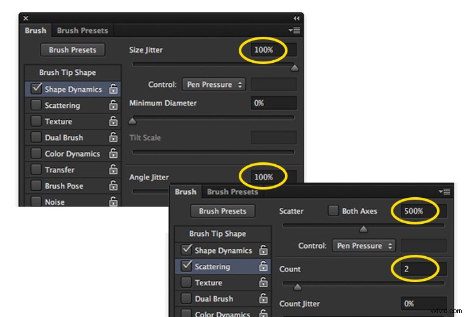Click the Brush Pose lock icon in upper panel
The image size is (475, 317).
[113, 185]
